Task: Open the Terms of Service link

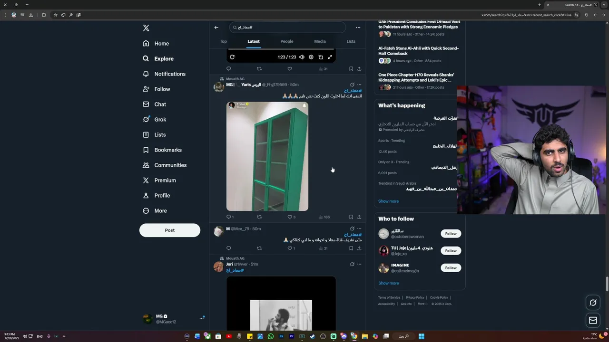Action: tap(389, 298)
